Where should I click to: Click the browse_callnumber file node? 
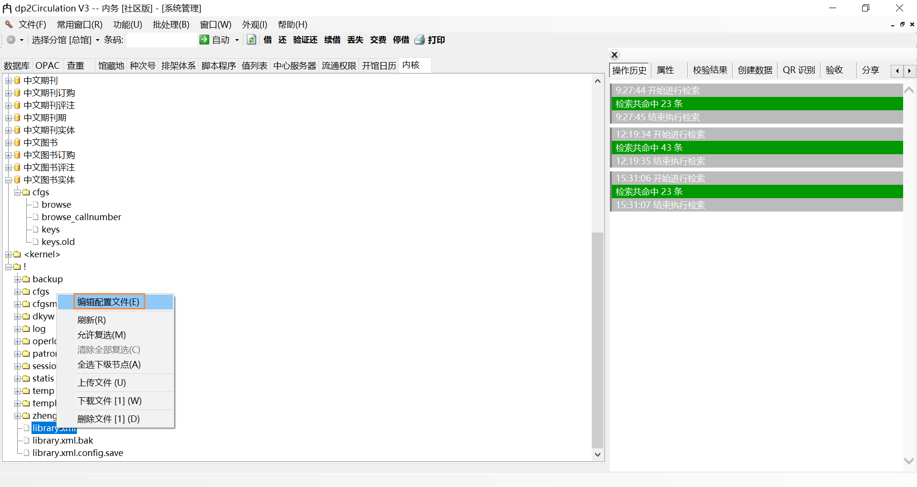tap(81, 217)
